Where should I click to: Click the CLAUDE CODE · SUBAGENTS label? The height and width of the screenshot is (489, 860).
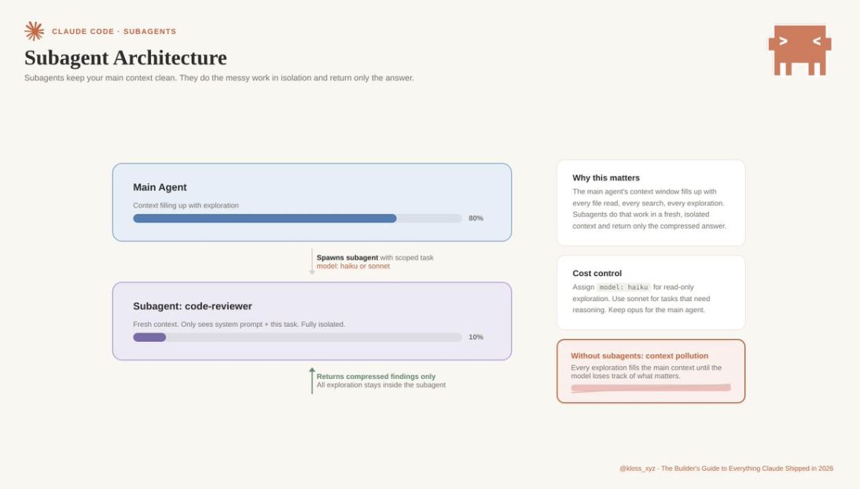[x=114, y=31]
